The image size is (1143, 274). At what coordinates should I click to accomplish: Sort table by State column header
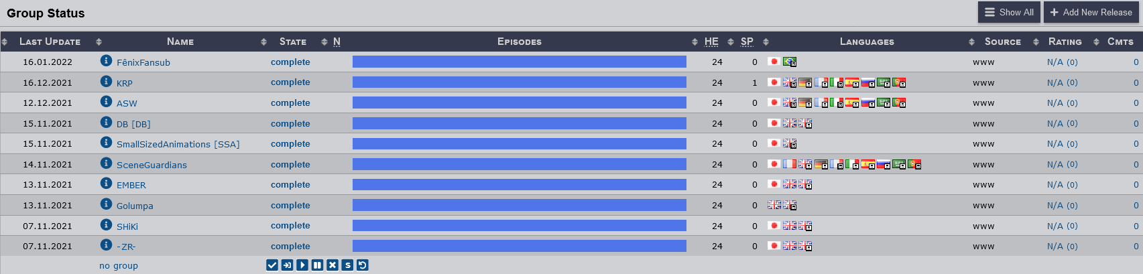pyautogui.click(x=293, y=42)
